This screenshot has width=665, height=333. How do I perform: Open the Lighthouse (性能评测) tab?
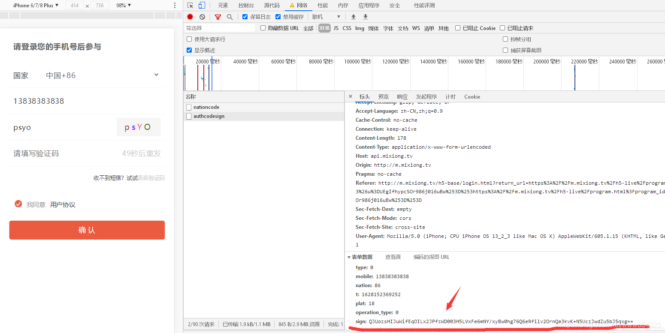point(424,6)
